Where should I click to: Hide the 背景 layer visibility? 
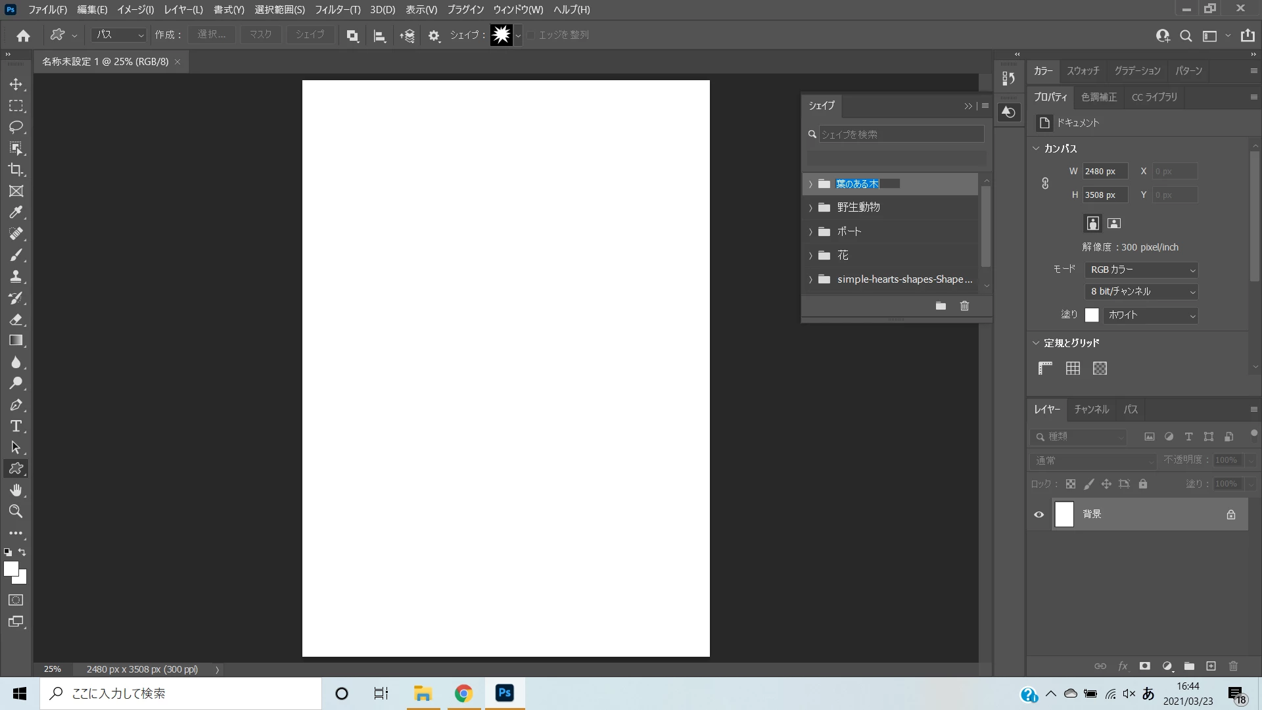pyautogui.click(x=1039, y=515)
